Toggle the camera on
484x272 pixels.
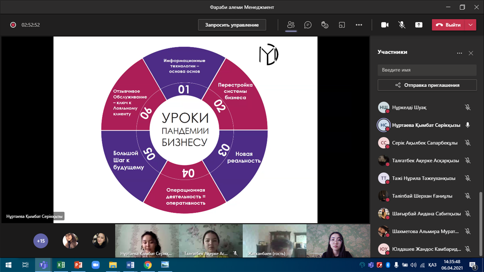click(x=385, y=25)
